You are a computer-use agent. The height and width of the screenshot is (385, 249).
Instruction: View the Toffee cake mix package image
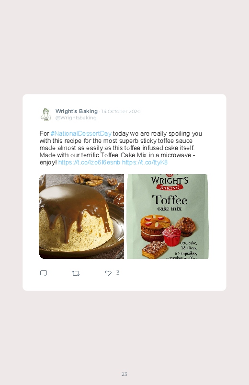(168, 216)
